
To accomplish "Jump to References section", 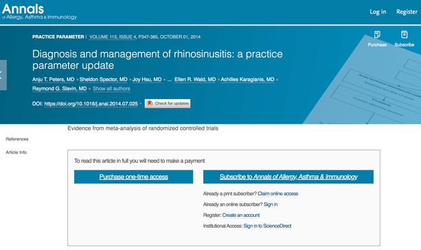I will [17, 139].
